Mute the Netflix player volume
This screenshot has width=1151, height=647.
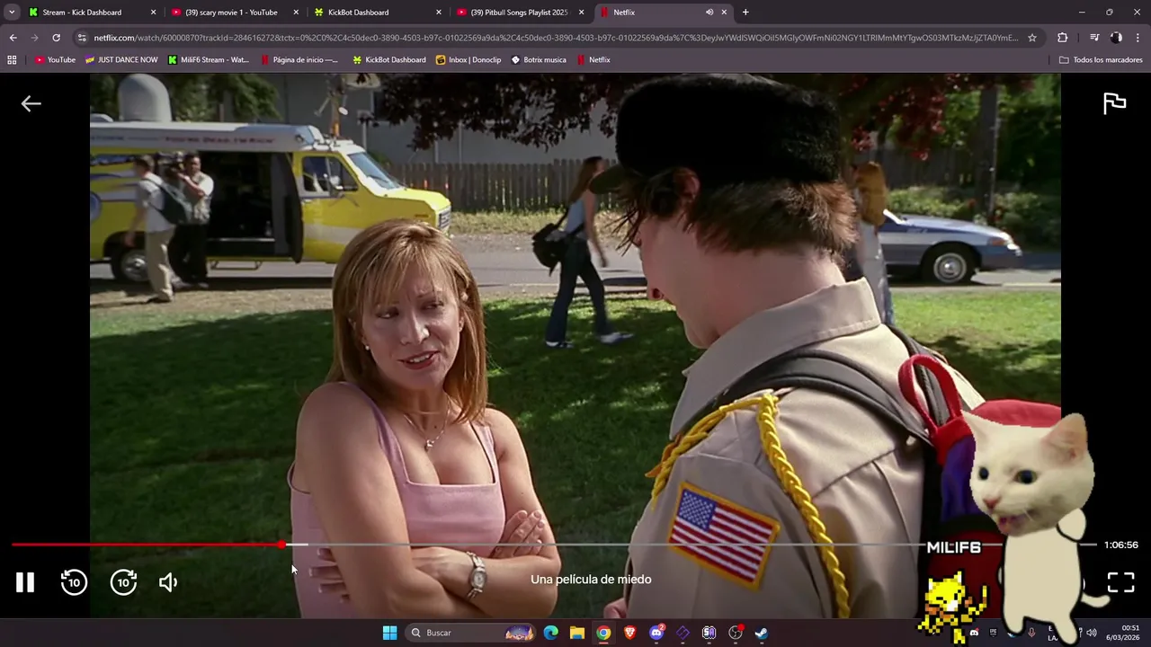point(168,582)
